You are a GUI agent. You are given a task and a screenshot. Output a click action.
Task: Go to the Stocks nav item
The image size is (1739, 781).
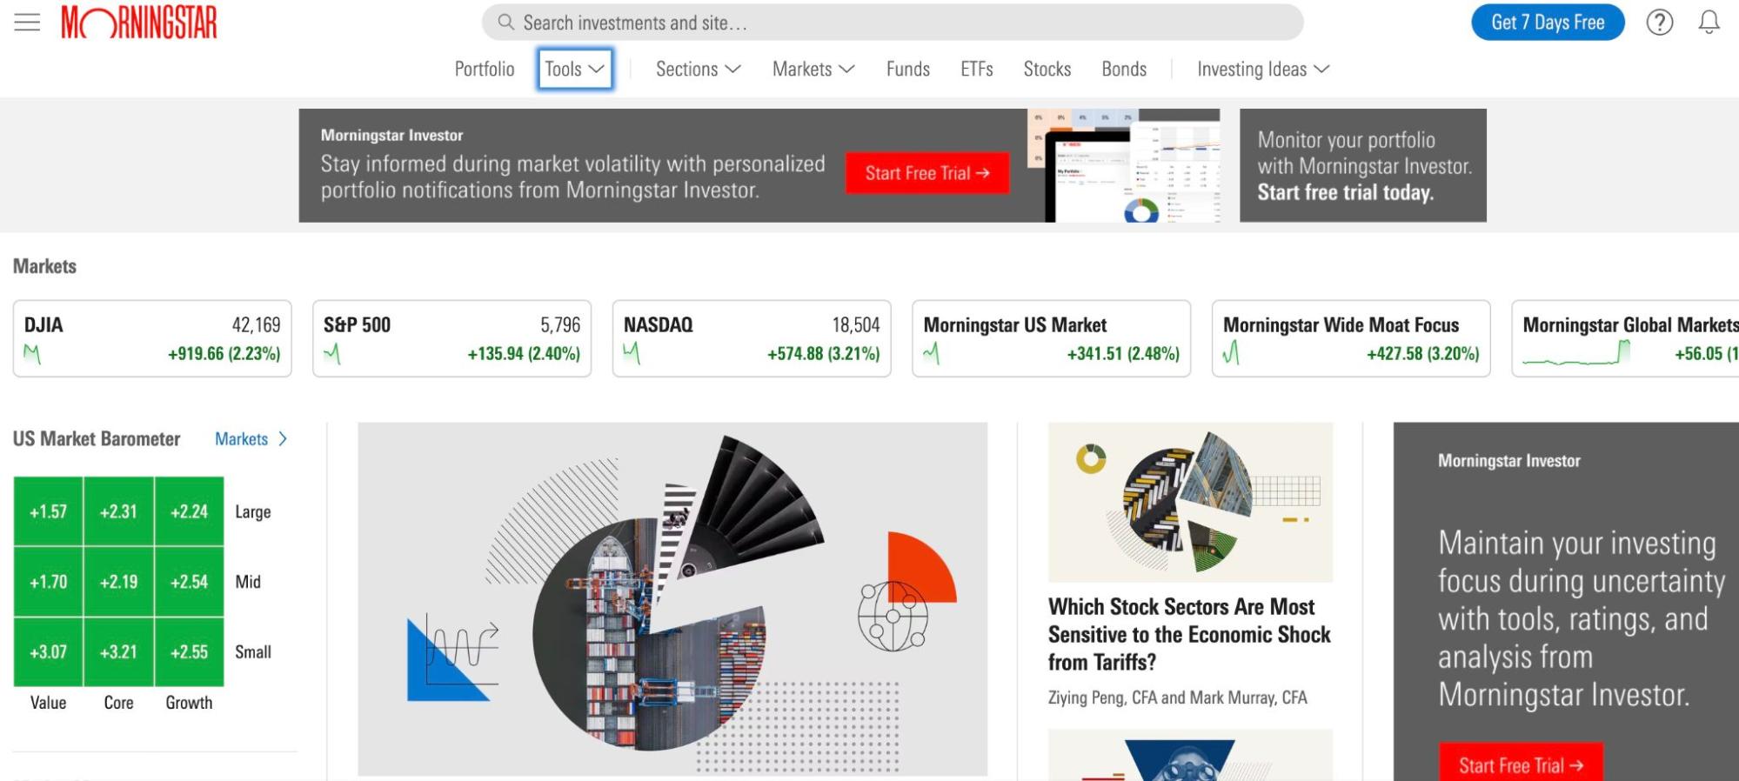point(1047,69)
